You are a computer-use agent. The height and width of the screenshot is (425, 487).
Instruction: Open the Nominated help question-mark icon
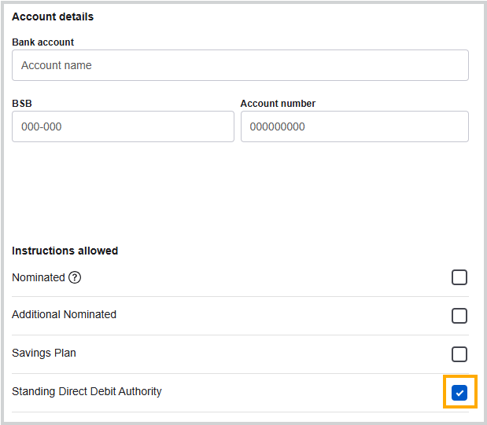75,277
